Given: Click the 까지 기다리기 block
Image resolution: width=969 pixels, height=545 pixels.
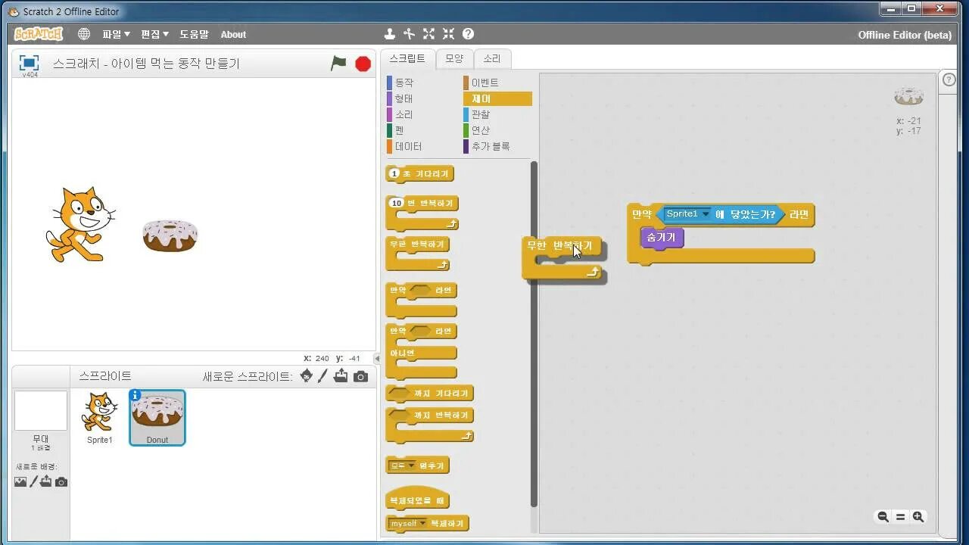Looking at the screenshot, I should point(429,394).
